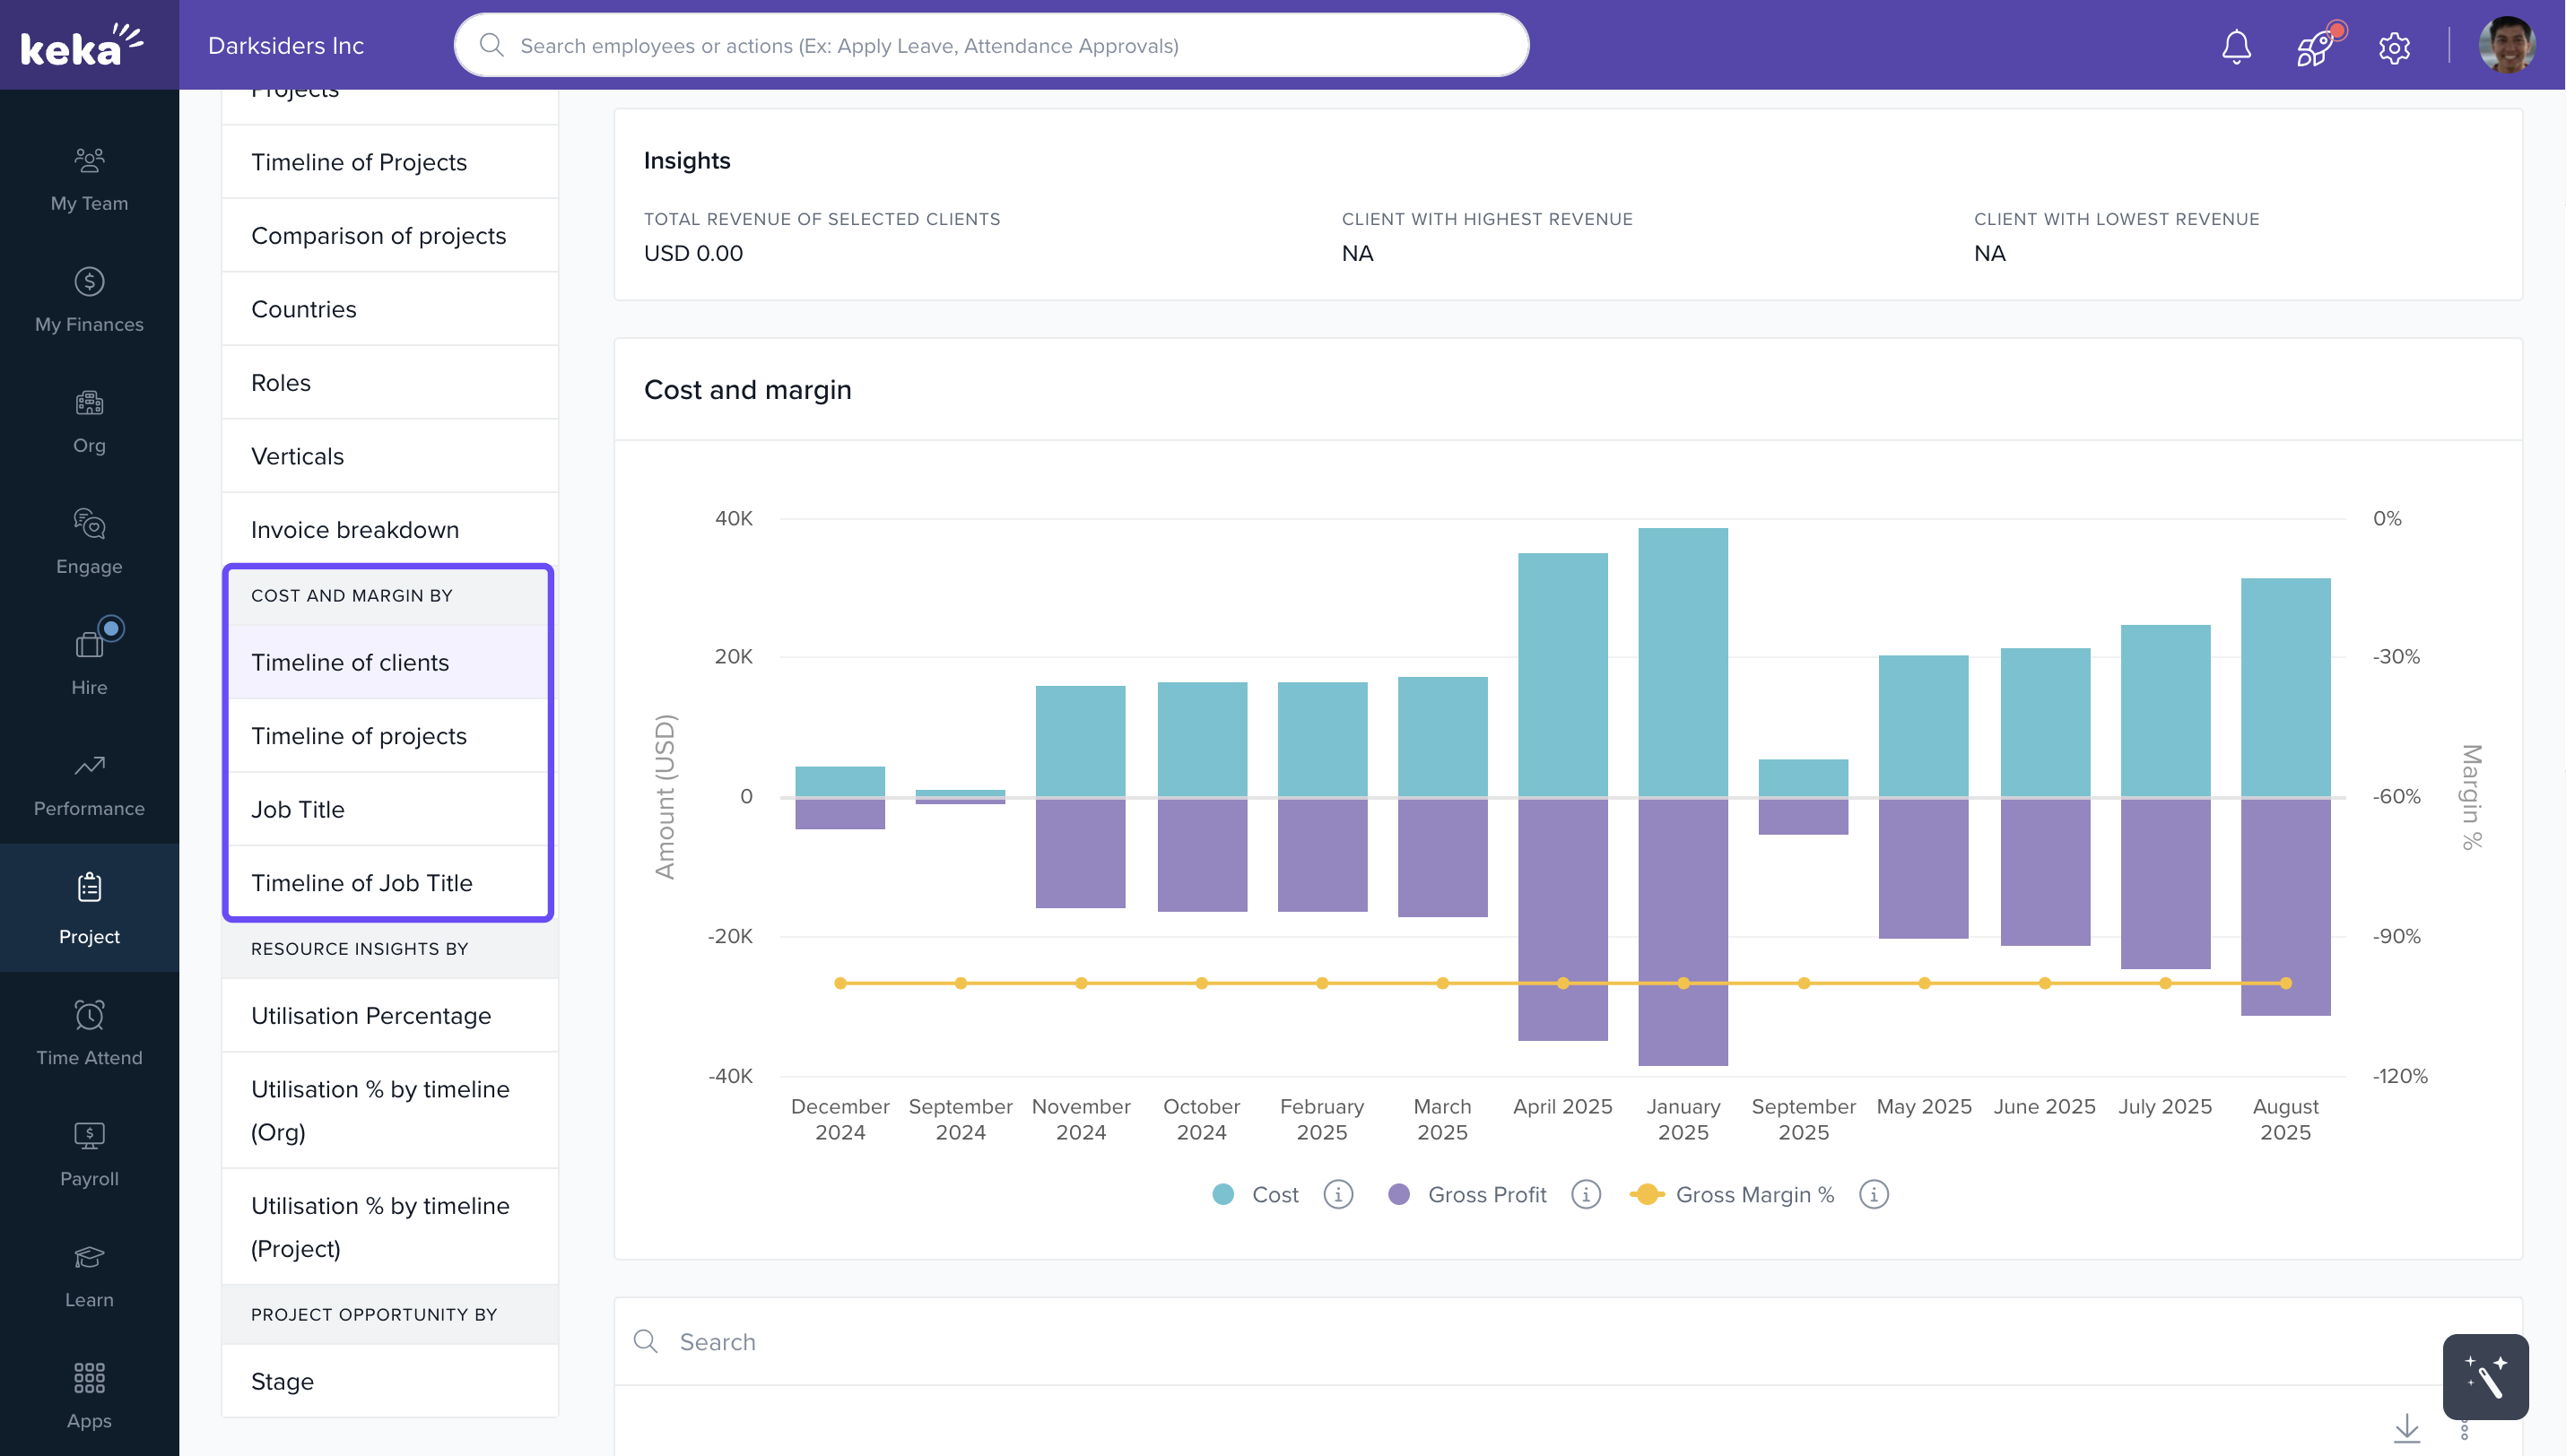Click the user profile avatar
2566x1456 pixels.
(x=2506, y=46)
